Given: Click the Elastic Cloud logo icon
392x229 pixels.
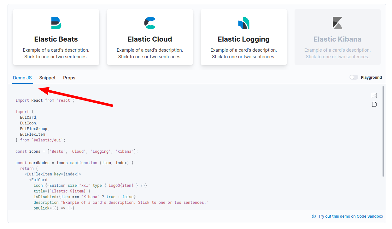Looking at the screenshot, I should pyautogui.click(x=150, y=23).
